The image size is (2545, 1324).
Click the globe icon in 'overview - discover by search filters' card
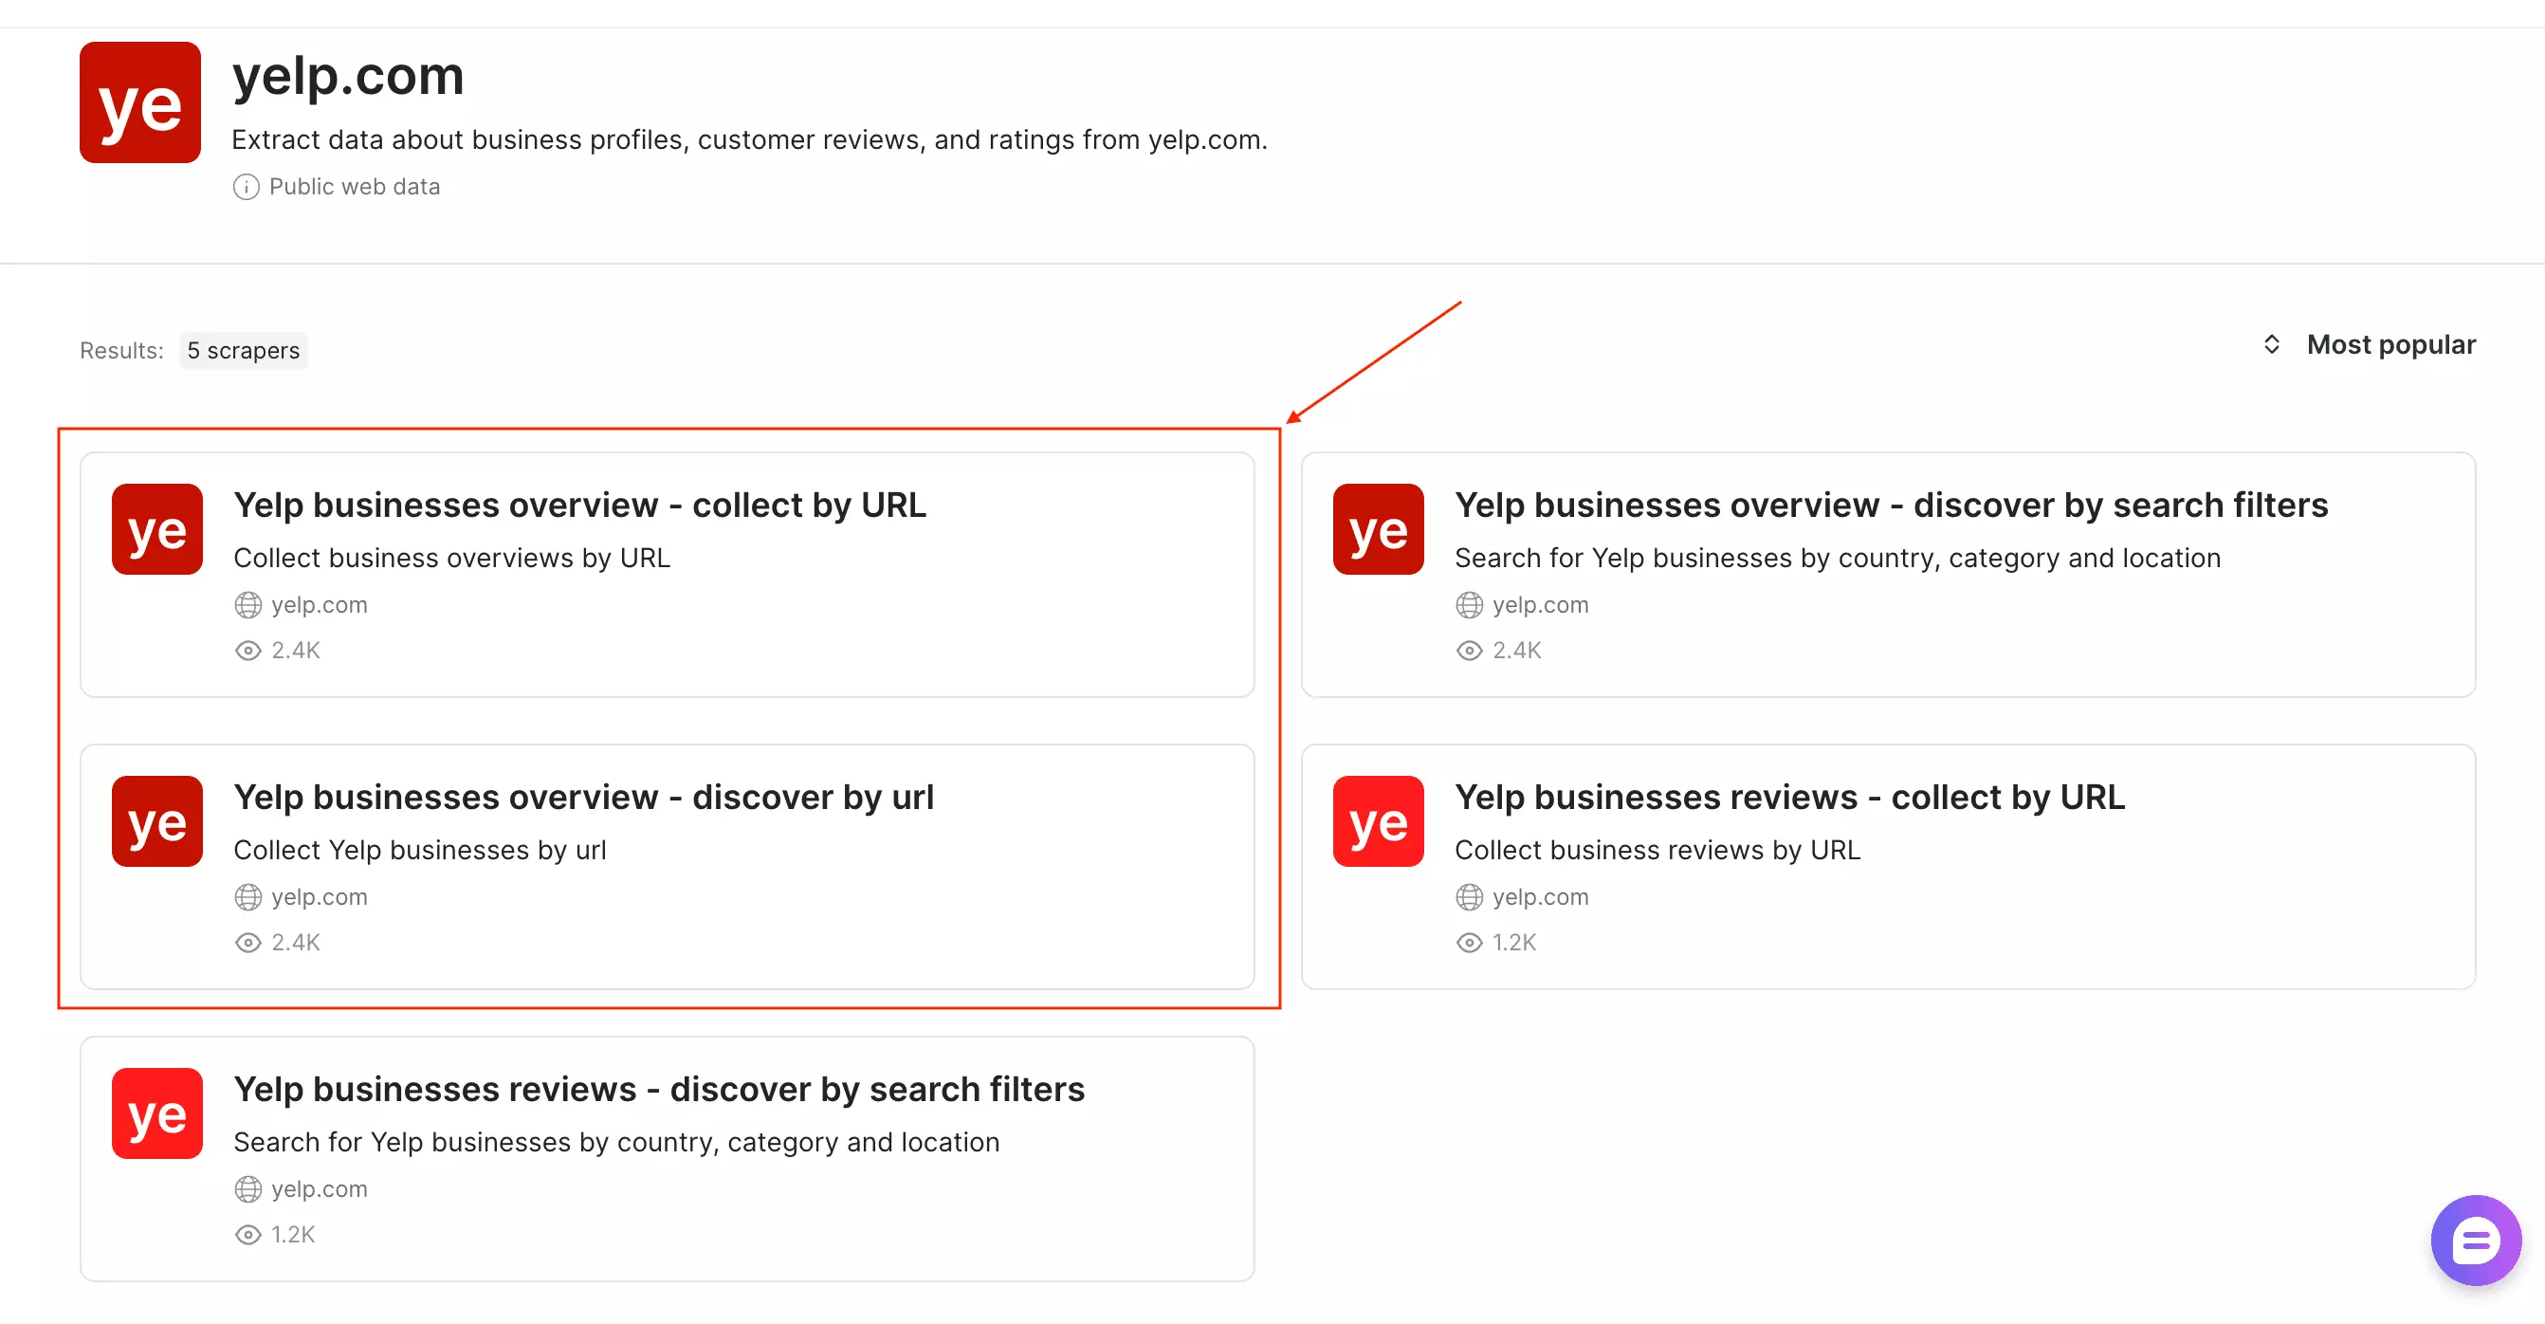1469,605
